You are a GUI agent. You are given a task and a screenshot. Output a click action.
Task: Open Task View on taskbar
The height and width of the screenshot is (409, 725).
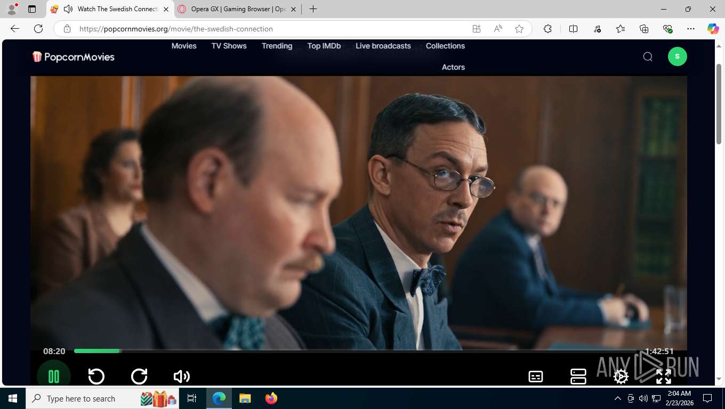pos(192,398)
